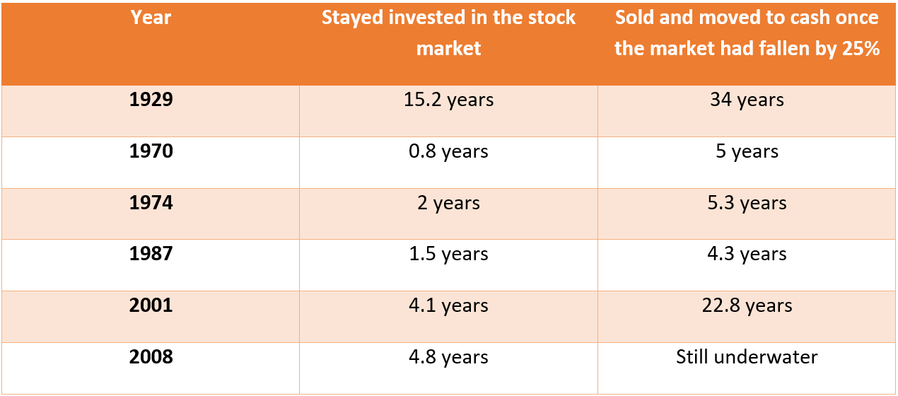Click the "4.8 years" cell
Screen dimensions: 898x396
coord(448,357)
